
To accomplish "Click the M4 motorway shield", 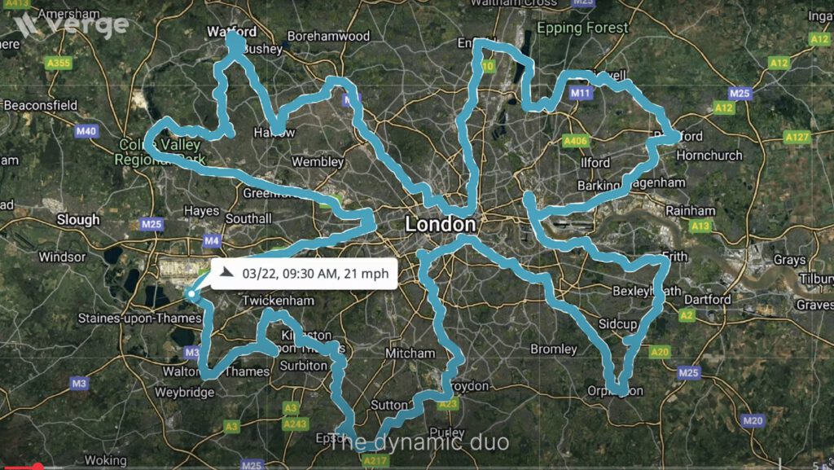I will [212, 241].
